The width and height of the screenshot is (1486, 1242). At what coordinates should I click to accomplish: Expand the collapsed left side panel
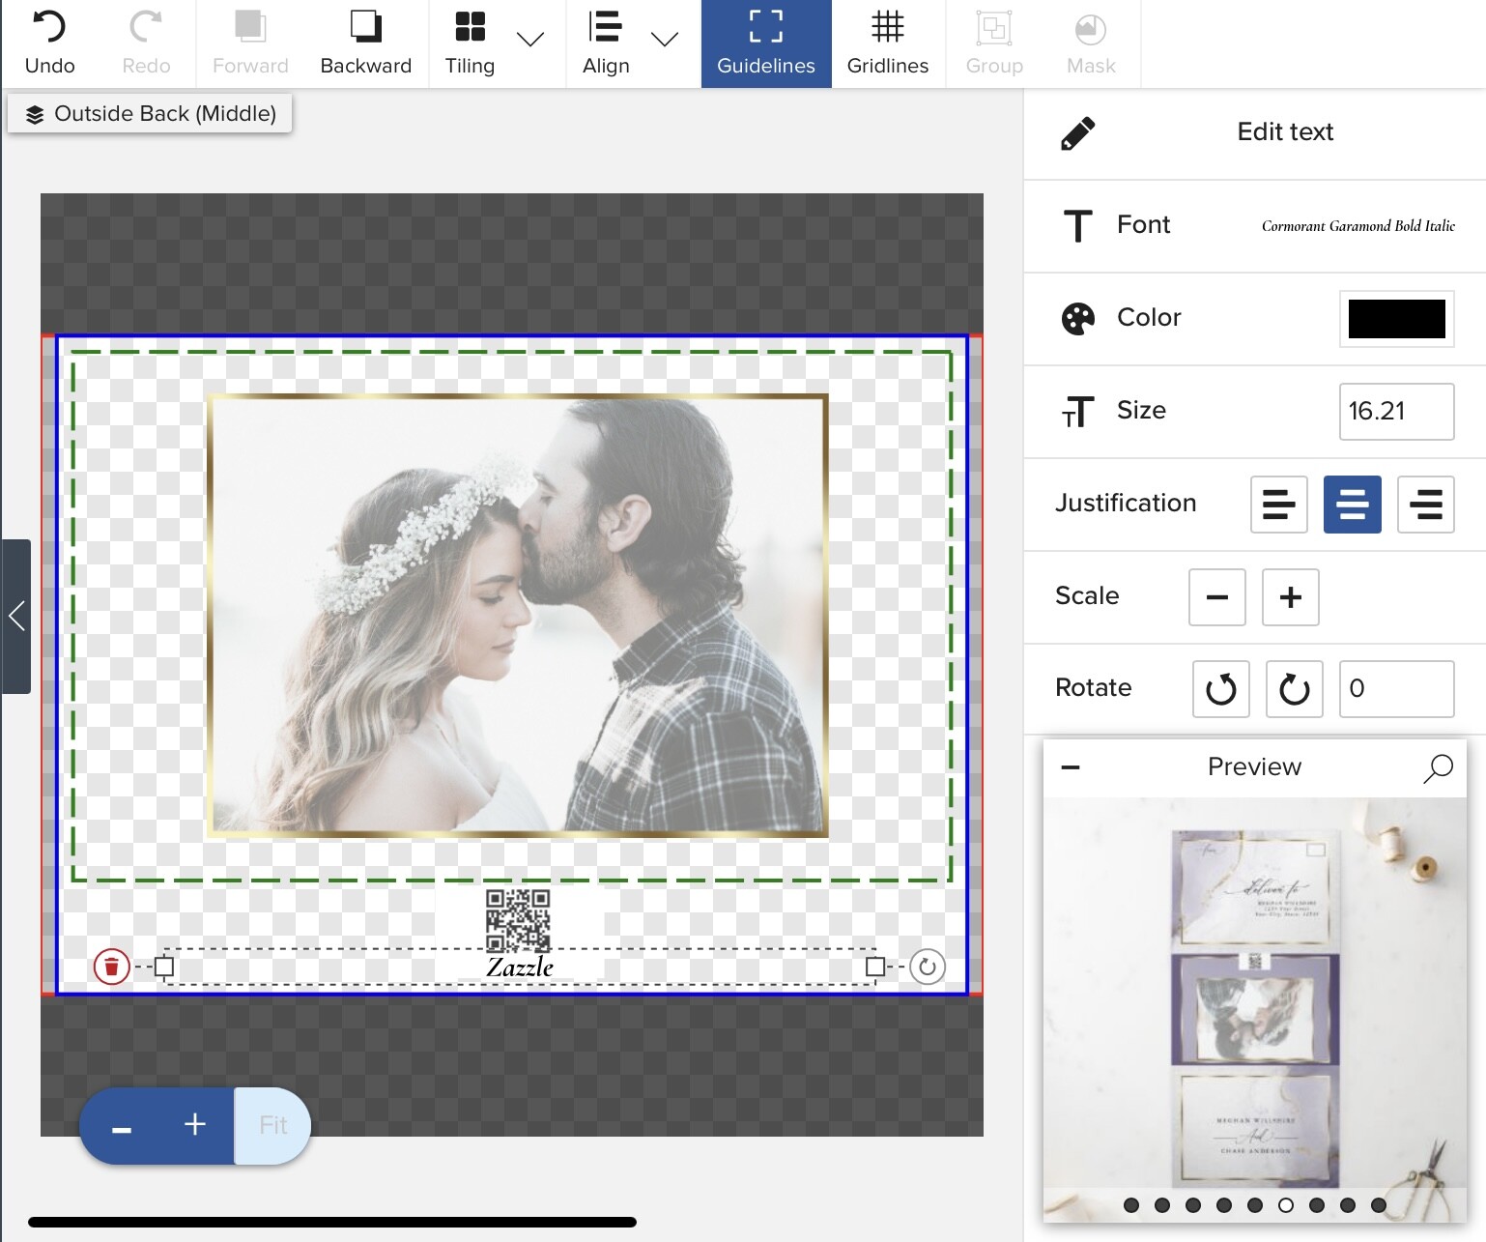tap(15, 616)
